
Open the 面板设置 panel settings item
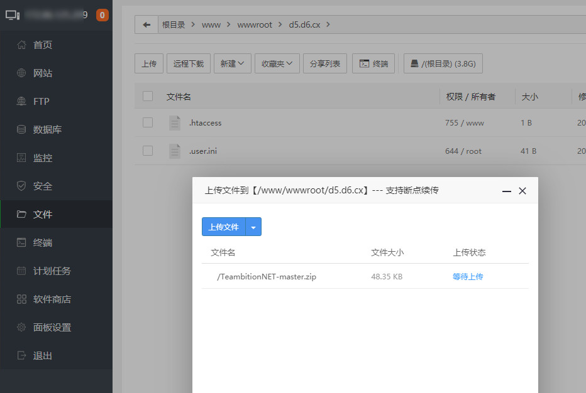click(56, 327)
